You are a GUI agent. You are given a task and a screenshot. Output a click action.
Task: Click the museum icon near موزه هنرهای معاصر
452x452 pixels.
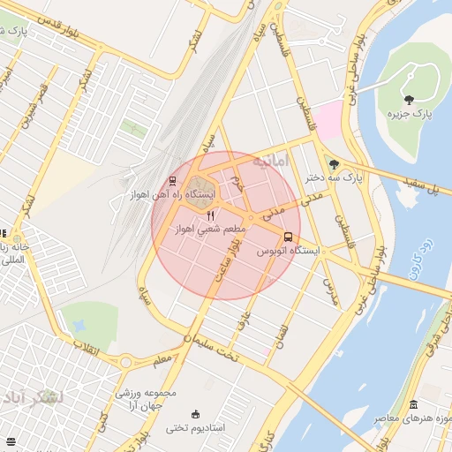[413, 404]
